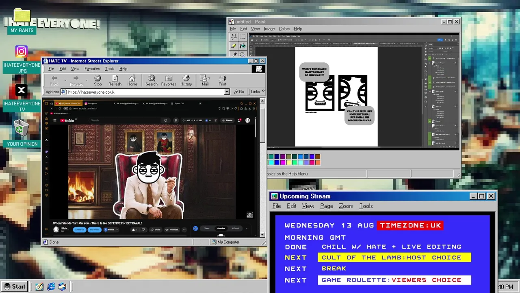Open the Instagram IHATEEVERYONE.JPG desktop icon

[22, 60]
